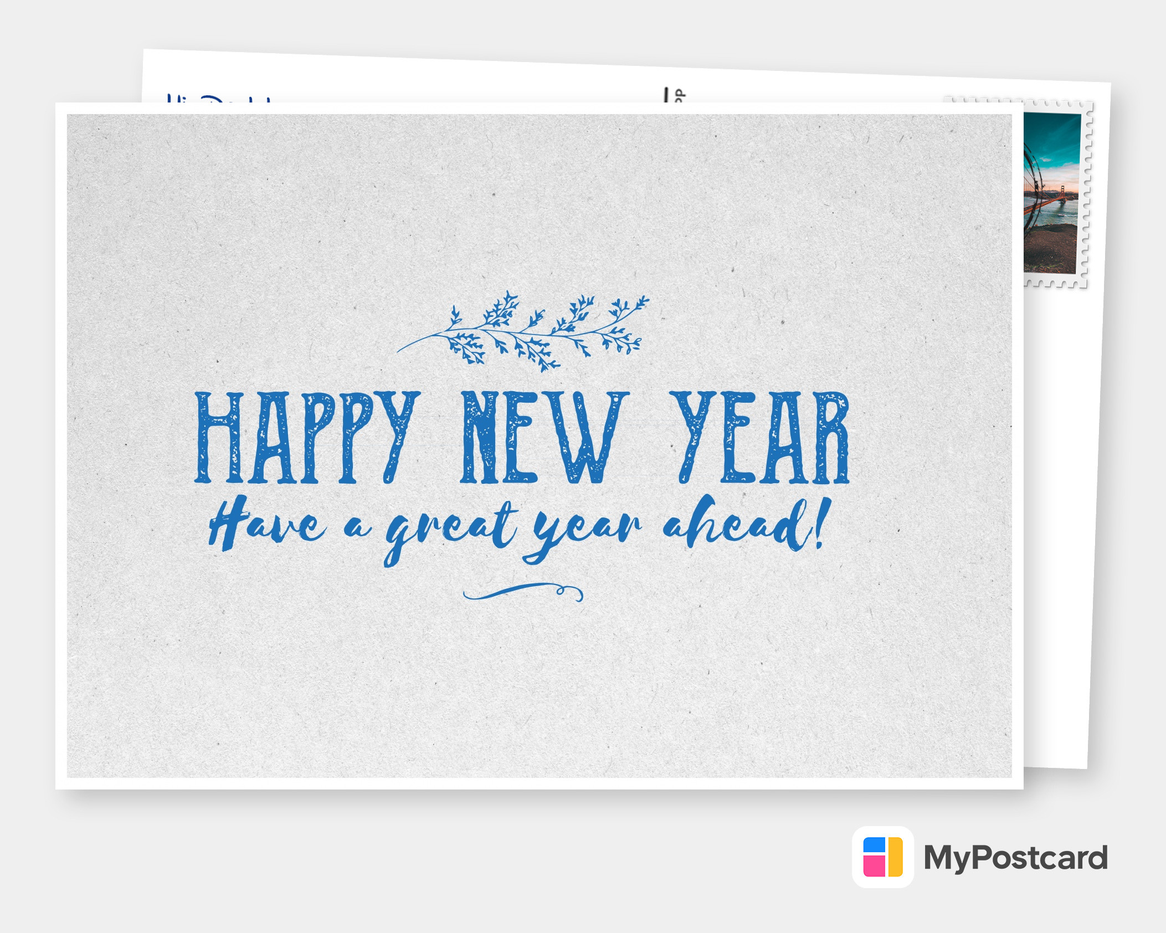Click the MyPostcard brand name text
The image size is (1166, 933).
click(x=1015, y=858)
